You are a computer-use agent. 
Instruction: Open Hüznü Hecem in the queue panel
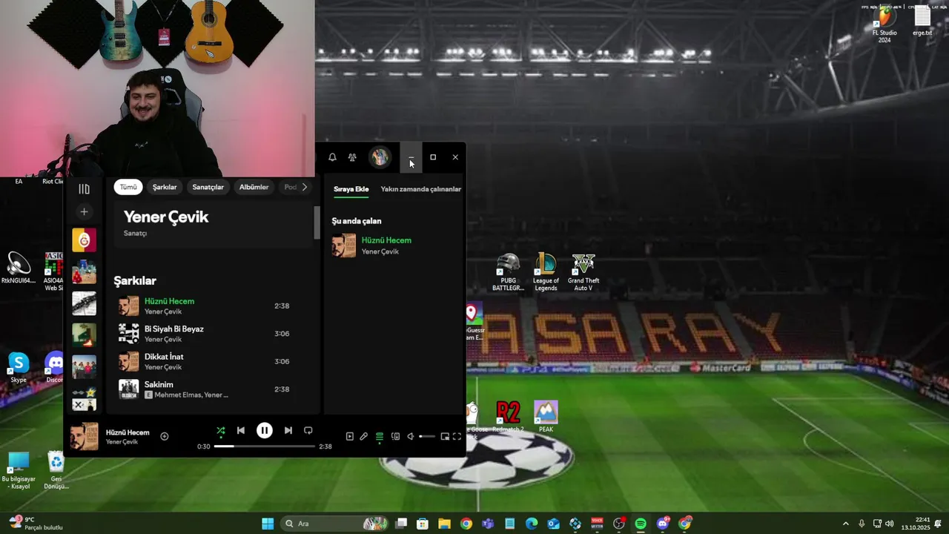pyautogui.click(x=386, y=240)
